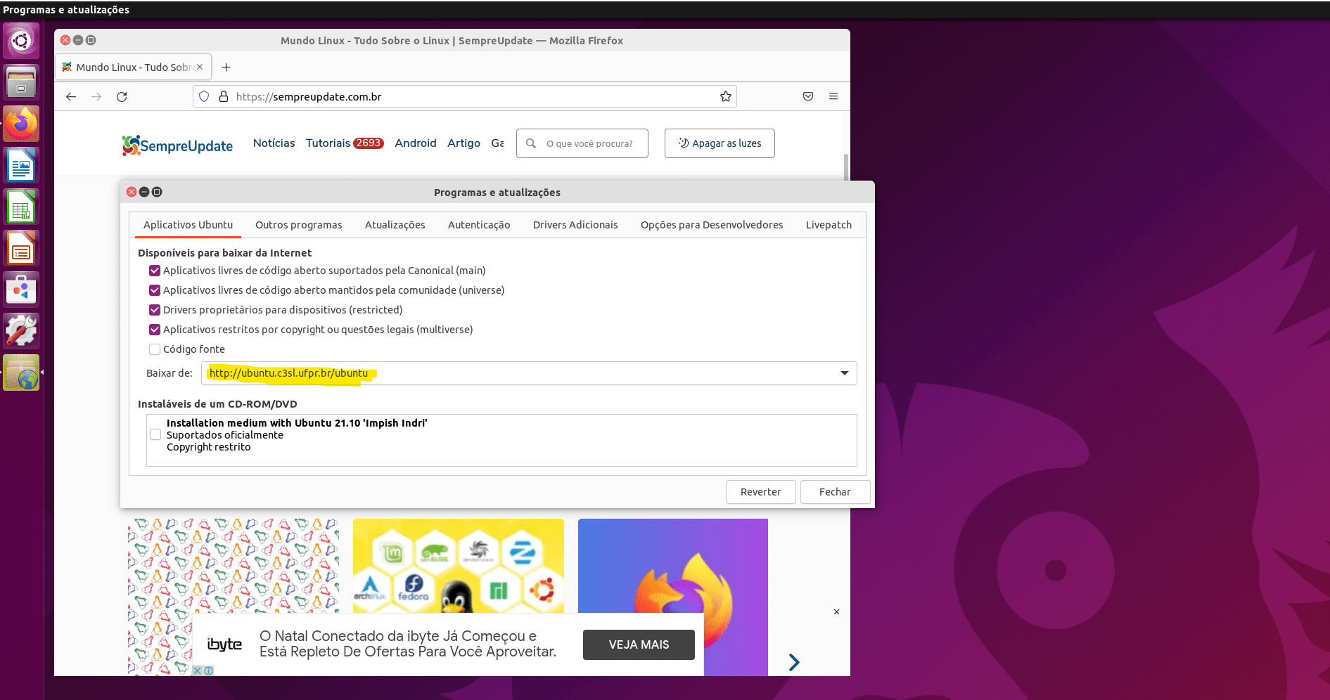Screen dimensions: 1330x700
Task: Reload the Firefox page
Action: click(122, 97)
